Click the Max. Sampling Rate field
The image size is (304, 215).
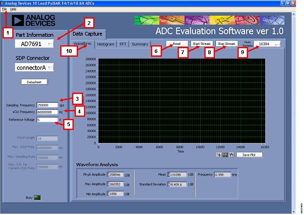[47, 157]
